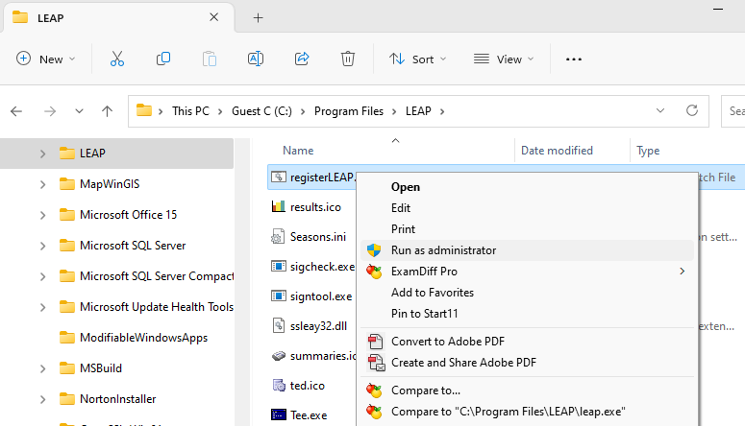Viewport: 745px width, 426px height.
Task: Close the LEAP tab
Action: click(x=213, y=17)
